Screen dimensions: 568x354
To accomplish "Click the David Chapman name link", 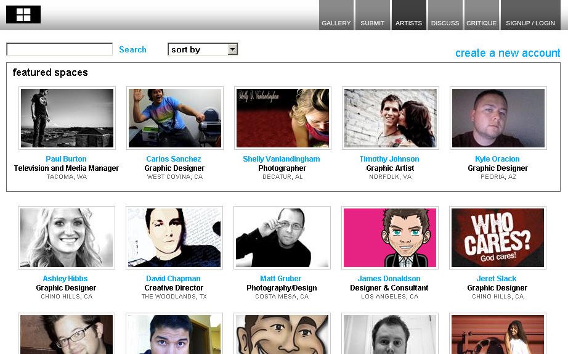I will pos(173,279).
